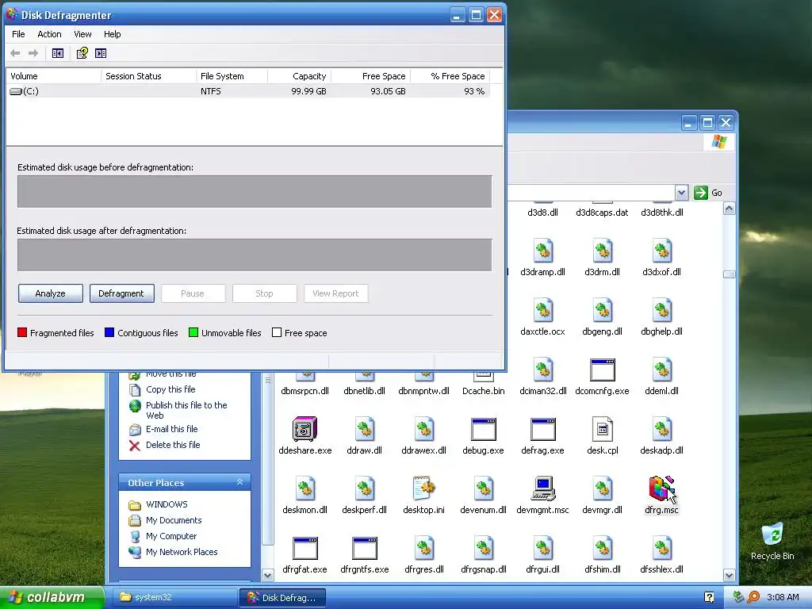Screen dimensions: 812x609
Task: Select the debug.exe file icon
Action: pyautogui.click(x=483, y=430)
